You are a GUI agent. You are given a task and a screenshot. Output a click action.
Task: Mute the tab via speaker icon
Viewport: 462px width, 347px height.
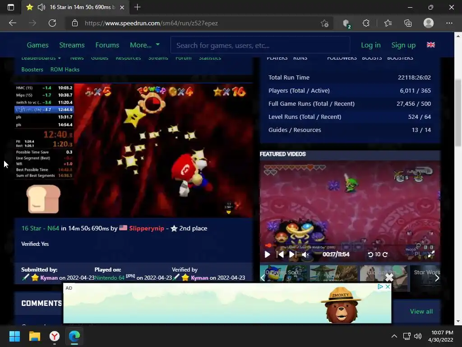42,7
